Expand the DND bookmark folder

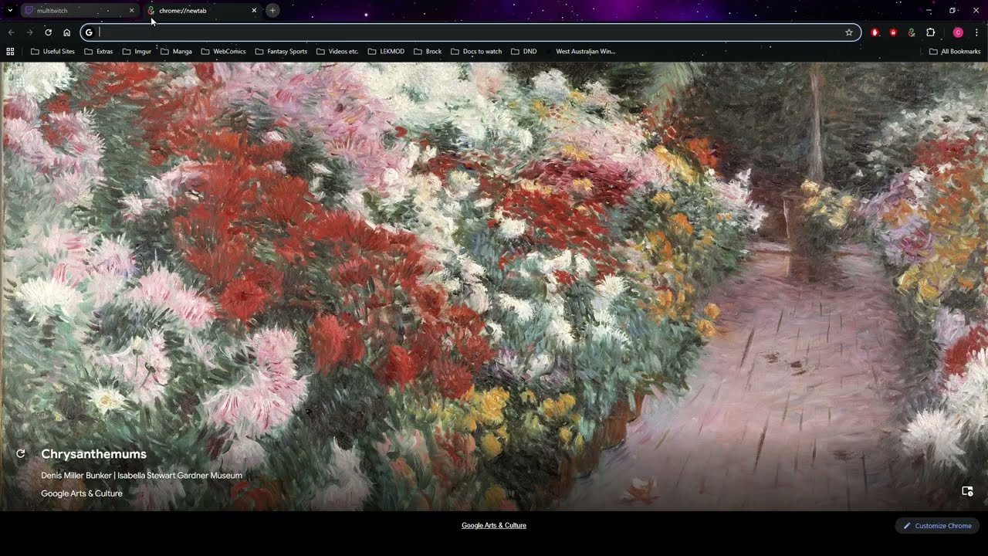tap(523, 52)
